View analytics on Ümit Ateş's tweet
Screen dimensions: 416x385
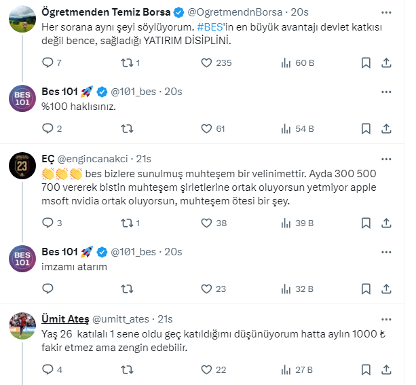point(287,369)
